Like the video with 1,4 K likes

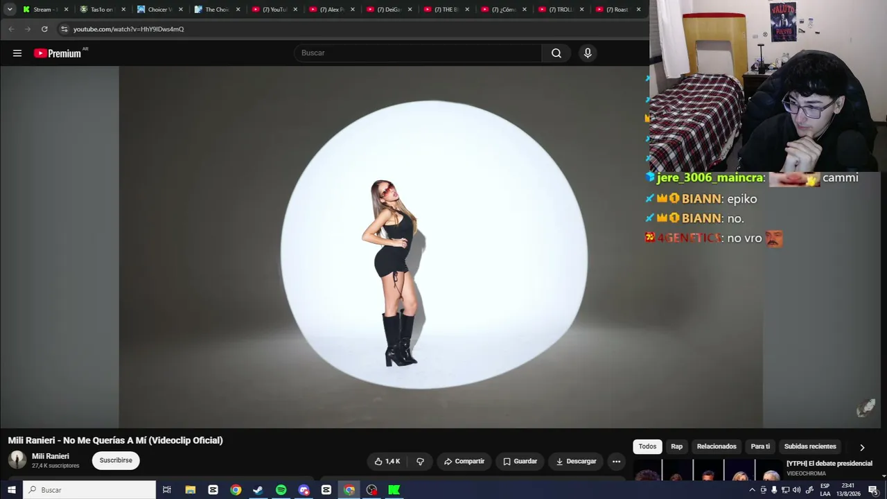point(387,462)
